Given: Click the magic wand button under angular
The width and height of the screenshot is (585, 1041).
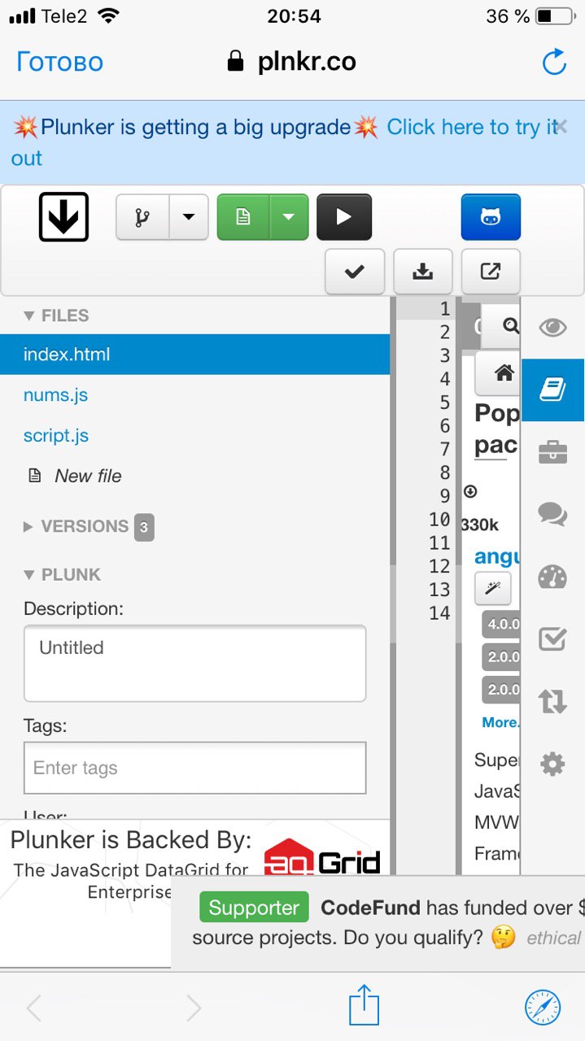Looking at the screenshot, I should [x=493, y=588].
